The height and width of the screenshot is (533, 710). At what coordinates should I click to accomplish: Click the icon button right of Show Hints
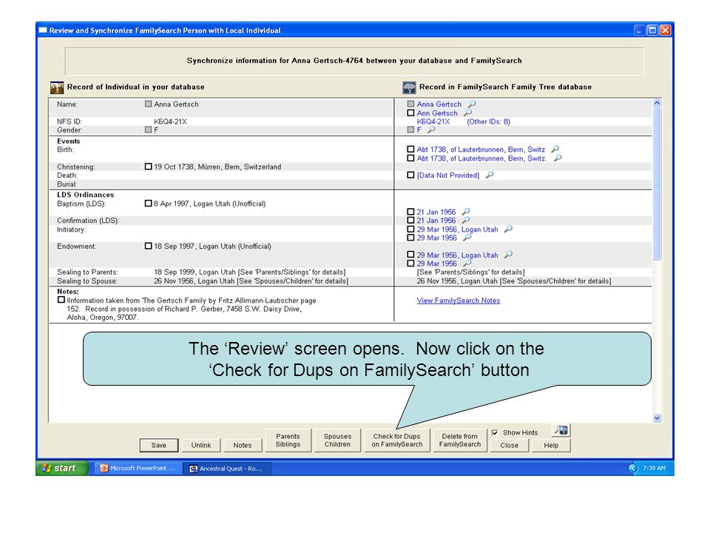click(561, 430)
